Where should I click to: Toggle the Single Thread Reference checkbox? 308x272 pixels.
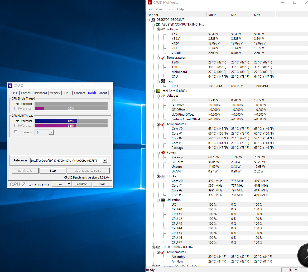pyautogui.click(x=16, y=108)
